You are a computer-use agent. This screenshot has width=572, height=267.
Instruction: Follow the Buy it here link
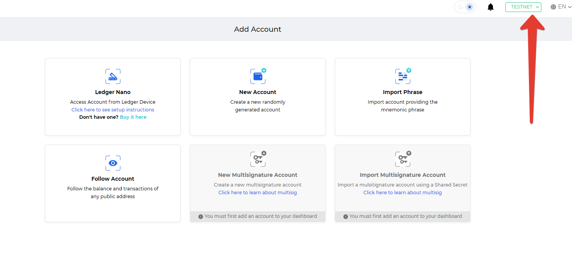tap(133, 117)
